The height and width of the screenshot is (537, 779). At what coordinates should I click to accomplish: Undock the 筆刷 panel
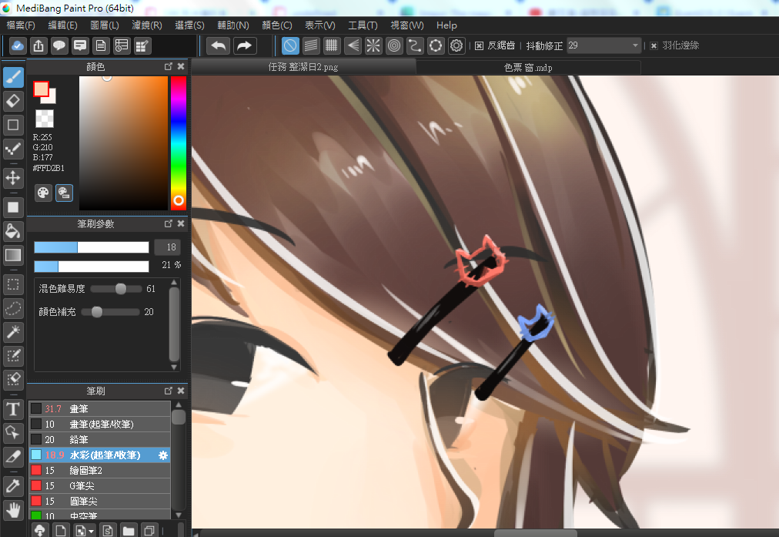pos(169,391)
